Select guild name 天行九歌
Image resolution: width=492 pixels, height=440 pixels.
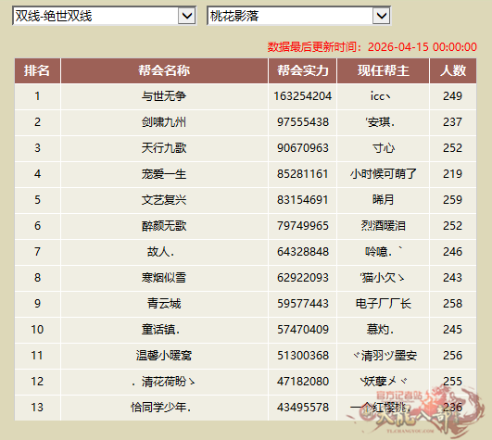click(164, 148)
